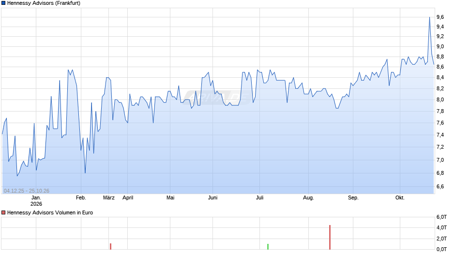Click the 'Mai' axis label
The image size is (455, 254).
coord(170,198)
